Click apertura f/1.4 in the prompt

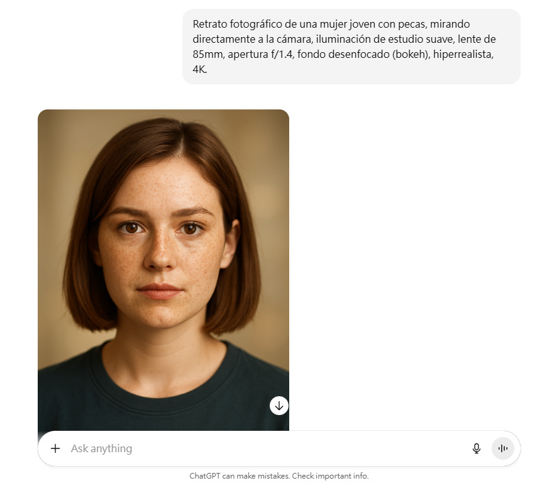tap(260, 55)
